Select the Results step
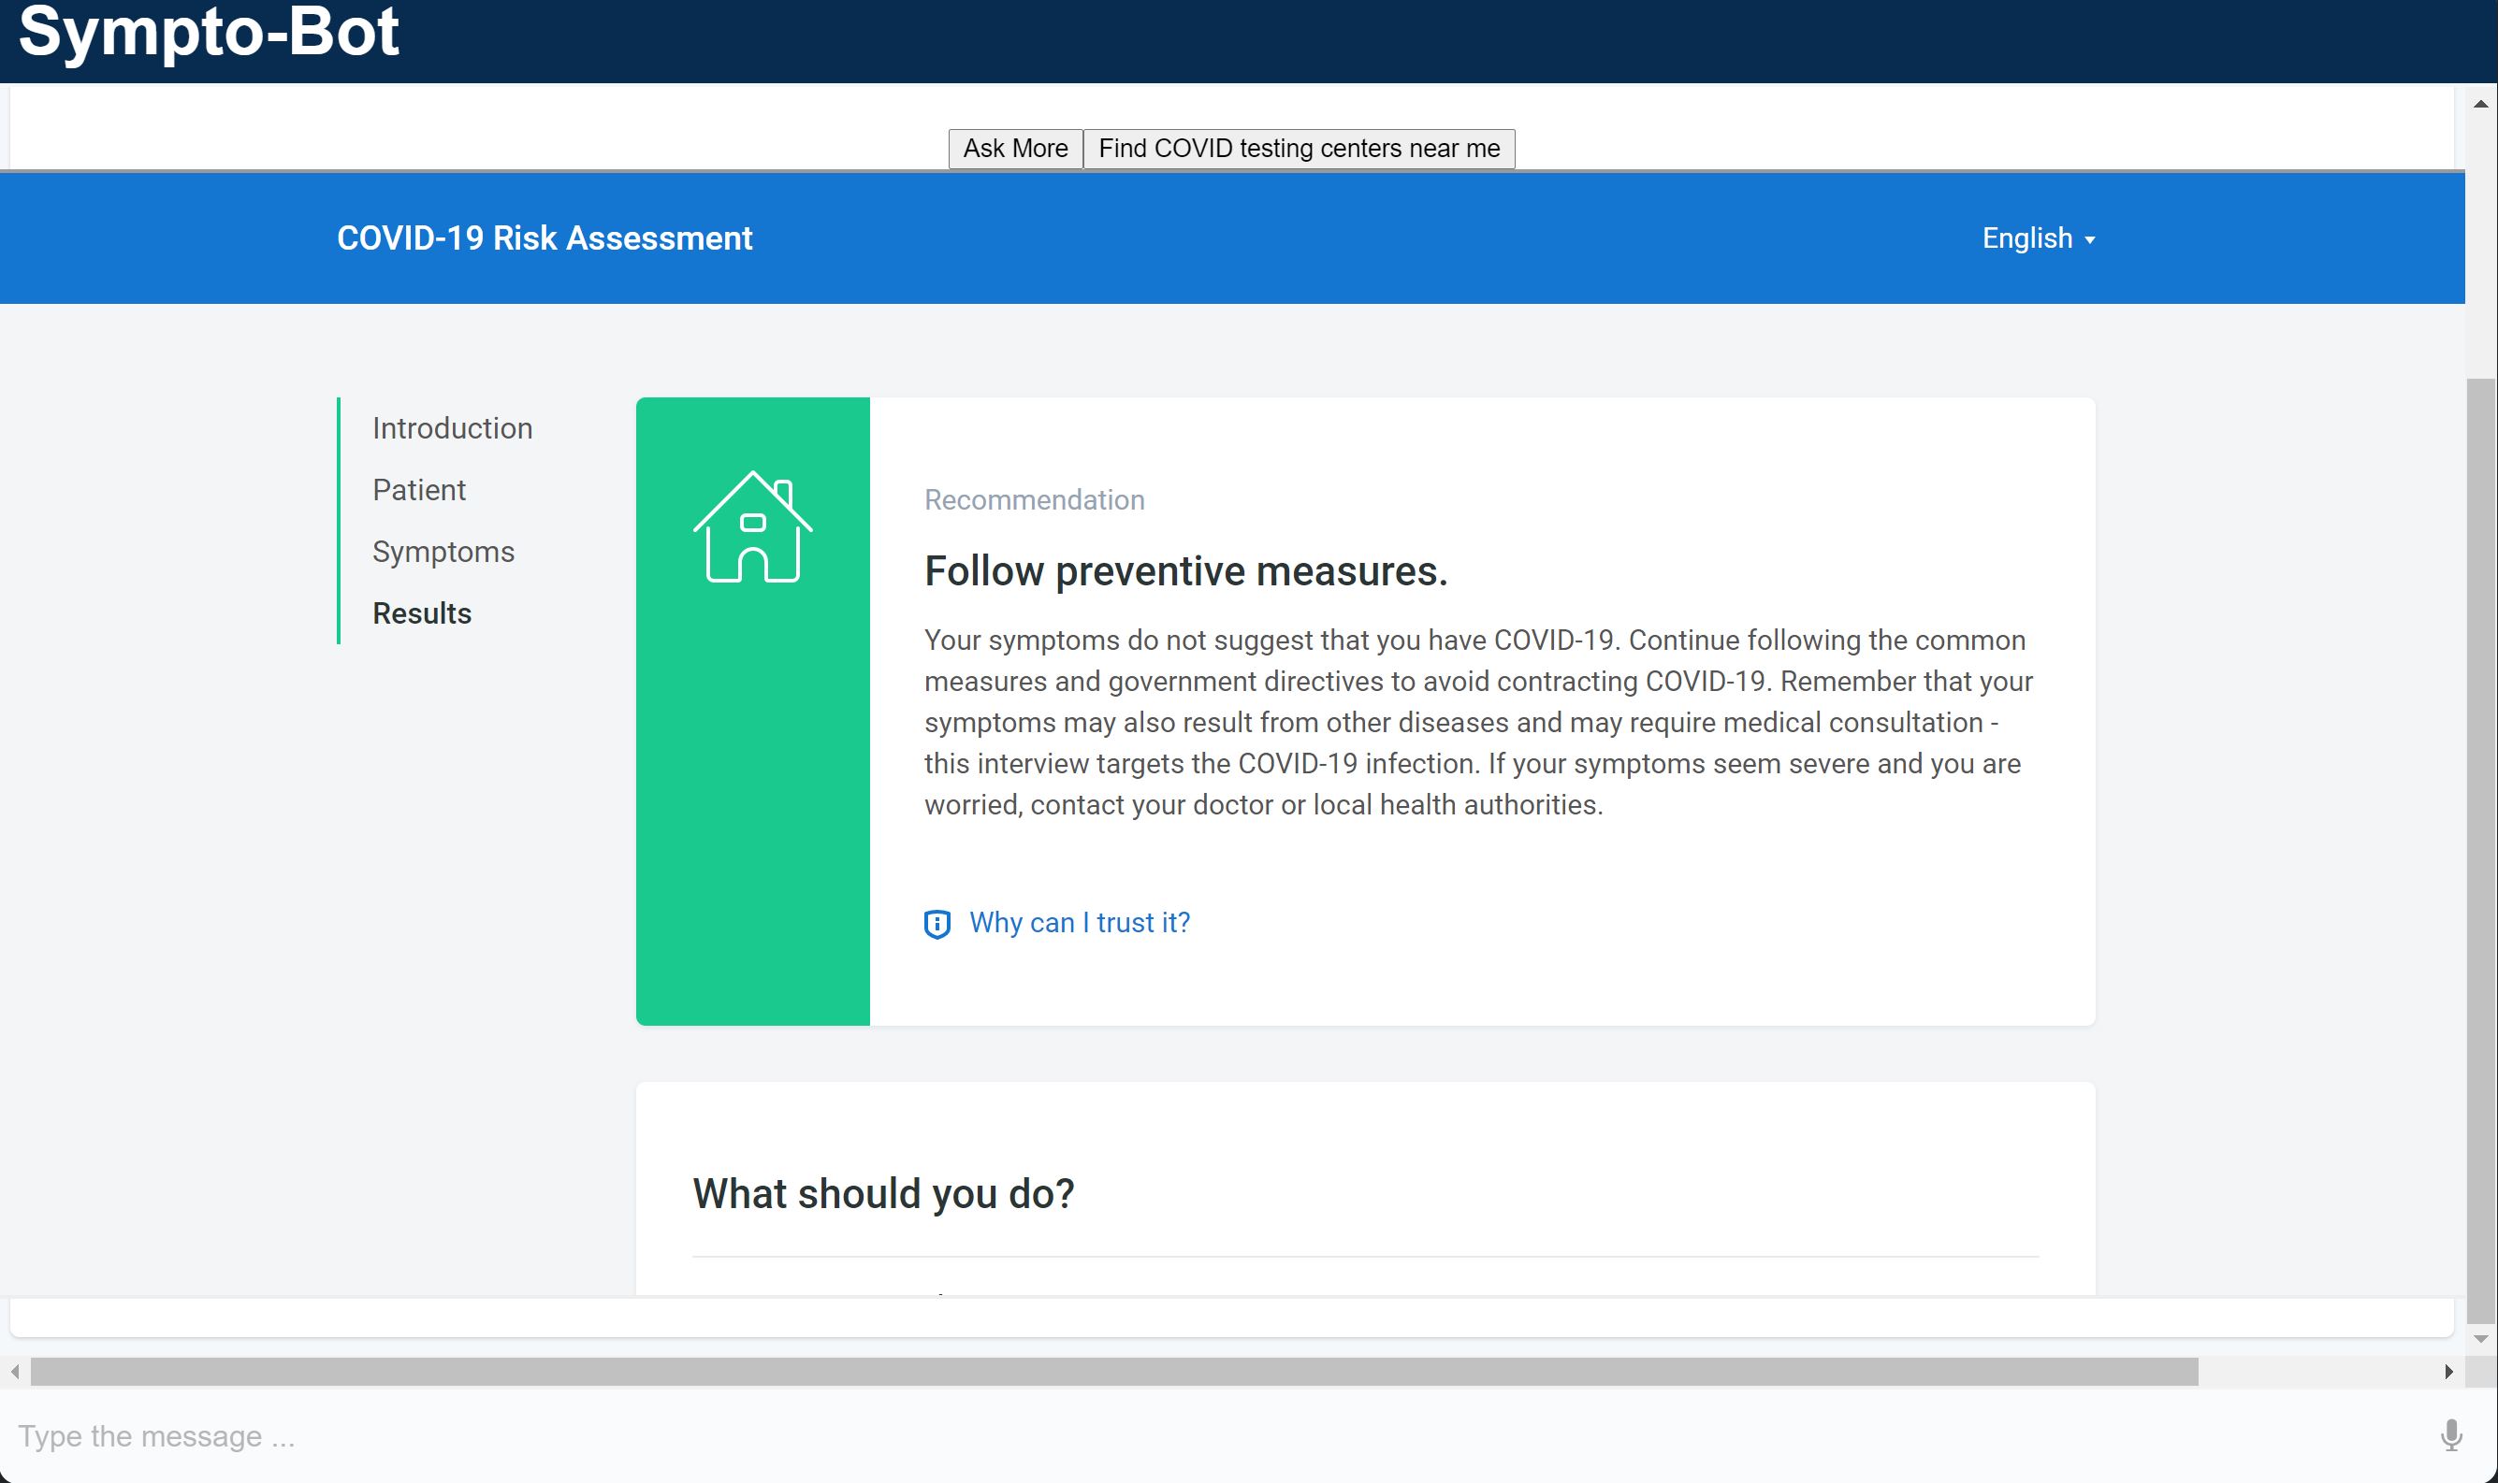 coord(422,612)
